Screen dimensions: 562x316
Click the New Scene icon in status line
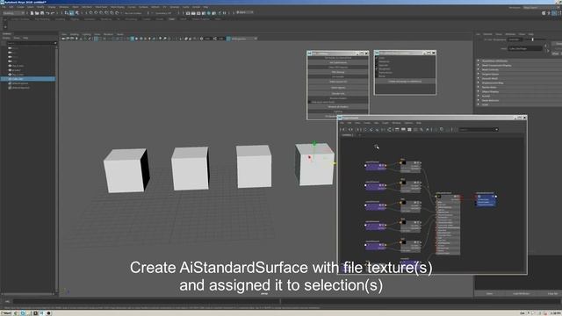32,13
